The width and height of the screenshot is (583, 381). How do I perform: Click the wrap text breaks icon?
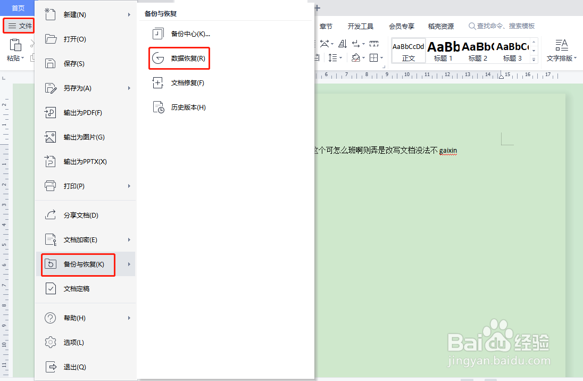coord(355,44)
